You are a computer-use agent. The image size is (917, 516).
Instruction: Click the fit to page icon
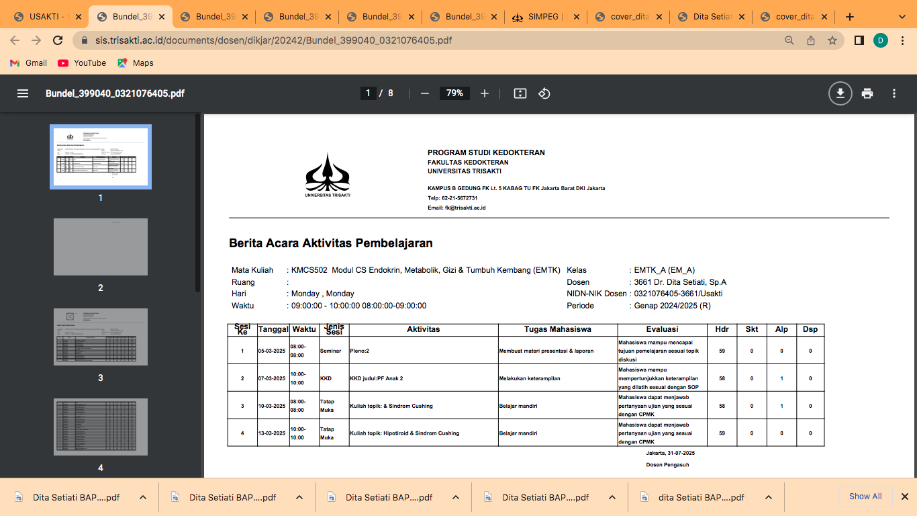point(520,93)
